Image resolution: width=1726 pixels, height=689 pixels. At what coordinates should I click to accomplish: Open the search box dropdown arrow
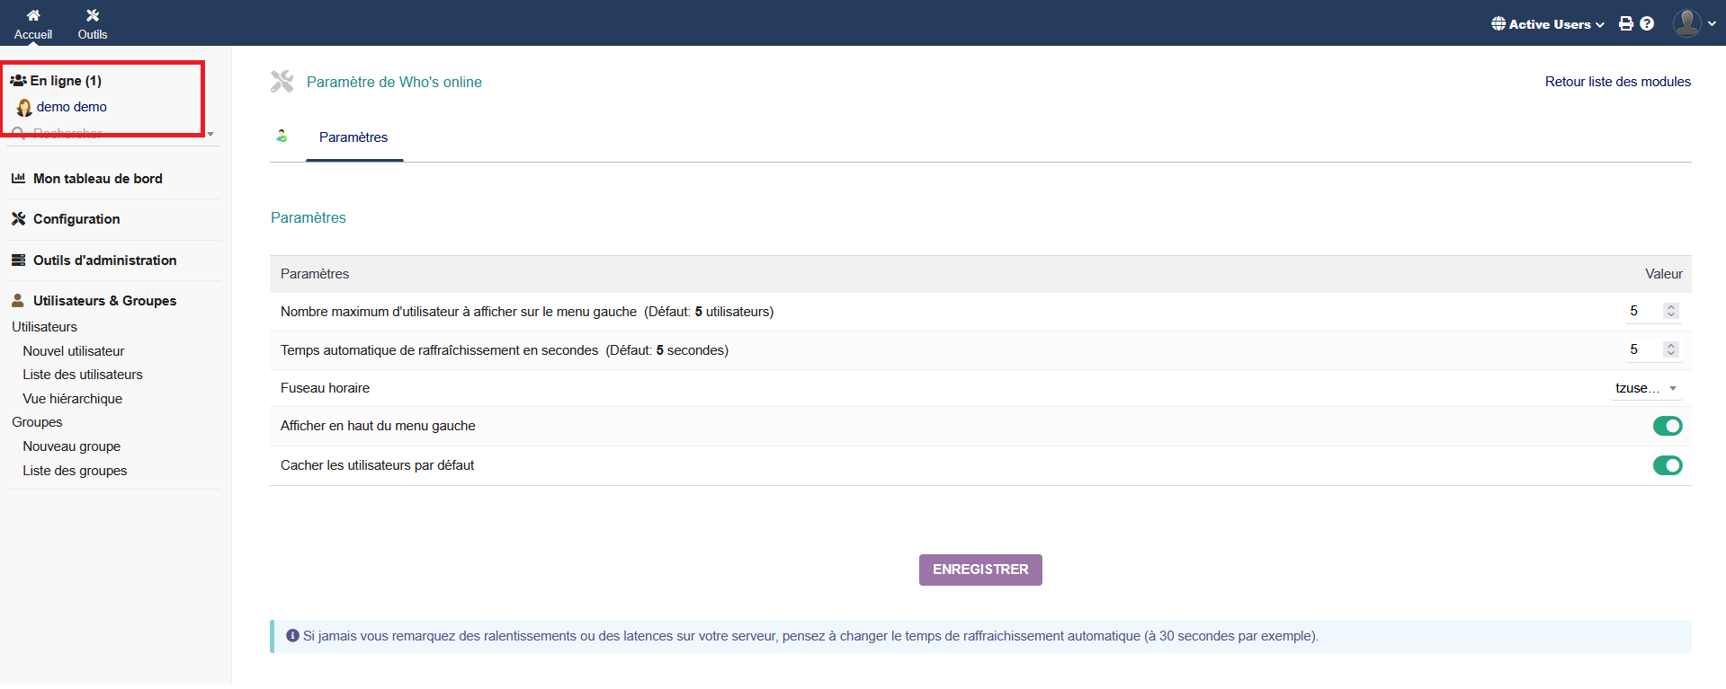[x=210, y=134]
